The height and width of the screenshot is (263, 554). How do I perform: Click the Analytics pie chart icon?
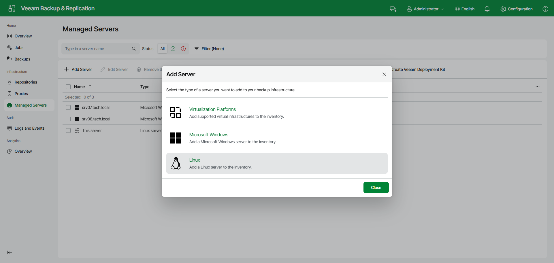(10, 151)
